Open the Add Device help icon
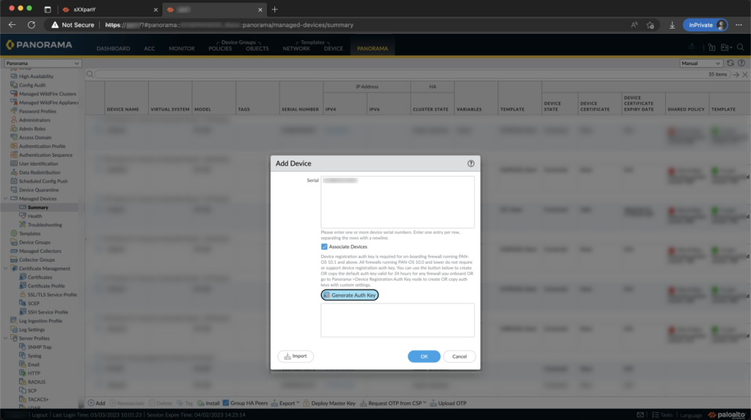The width and height of the screenshot is (751, 420). 471,163
